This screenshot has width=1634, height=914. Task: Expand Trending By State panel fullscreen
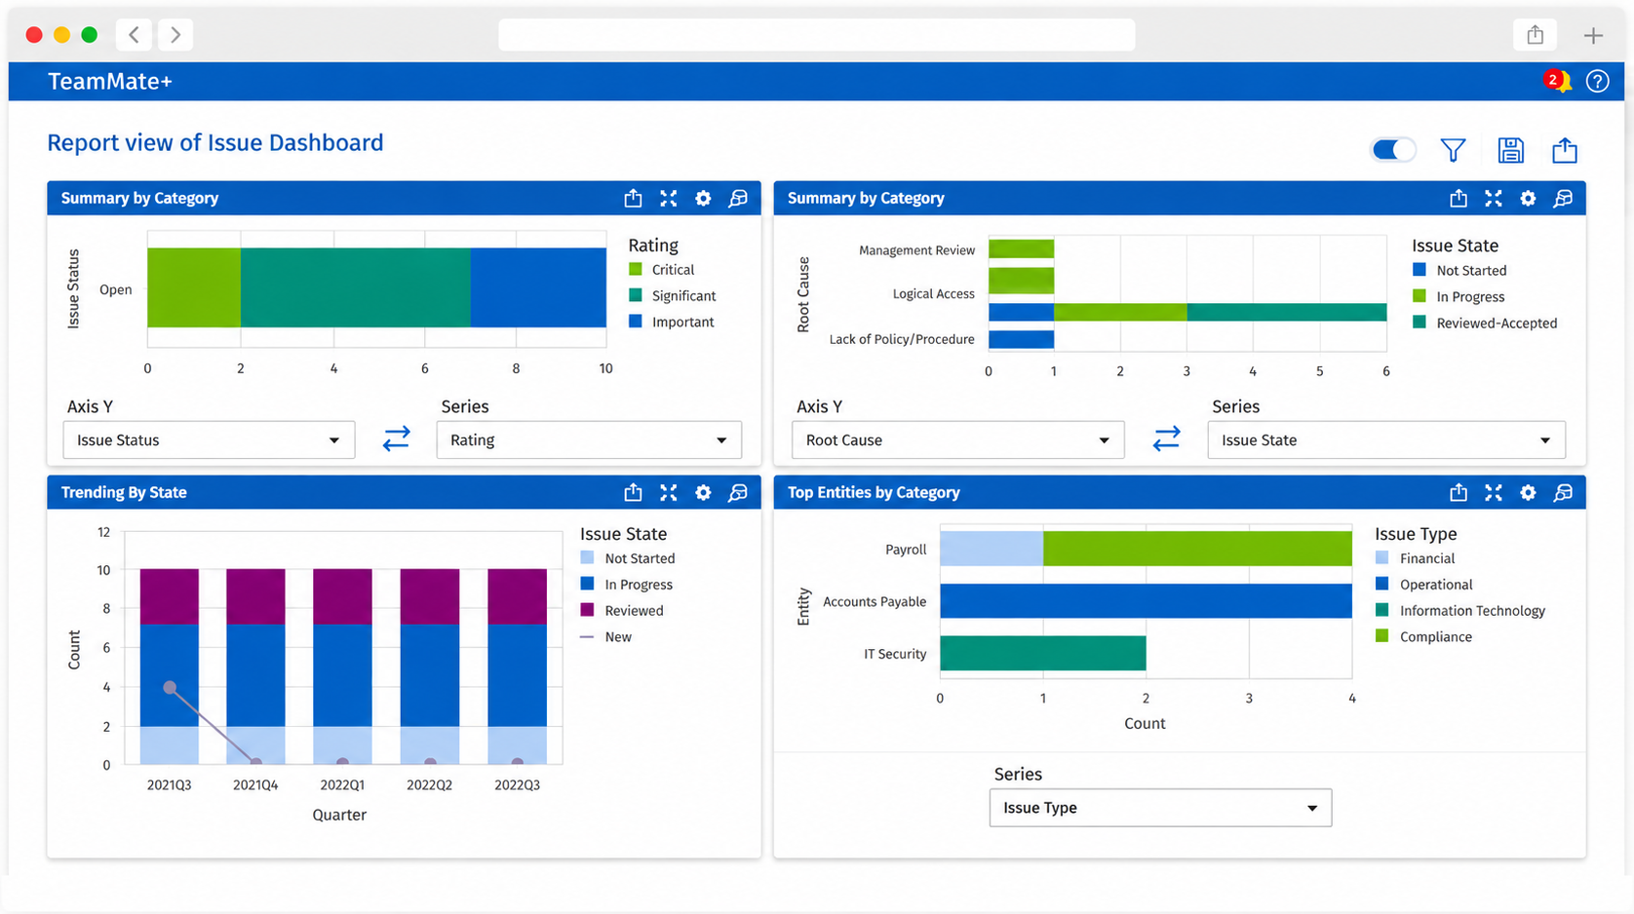668,492
